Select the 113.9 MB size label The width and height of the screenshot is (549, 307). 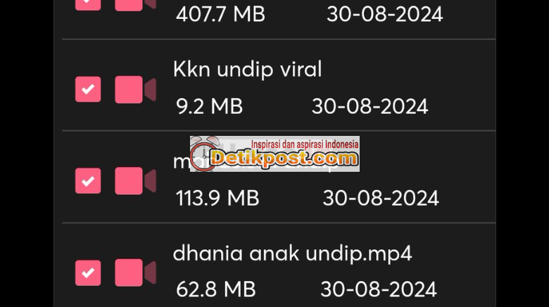coord(217,198)
